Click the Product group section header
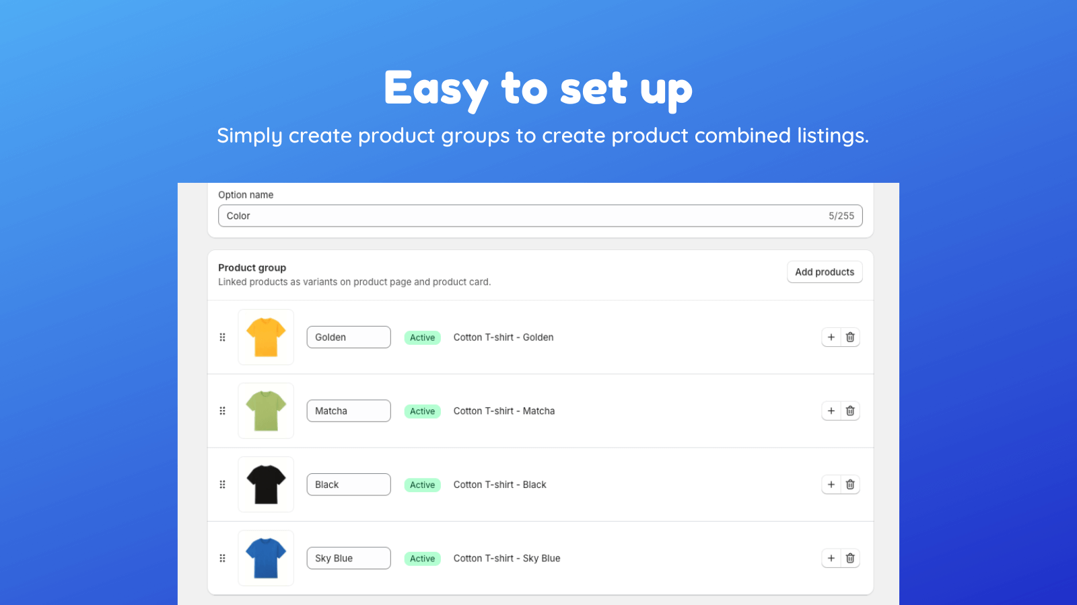Viewport: 1077px width, 605px height. 252,268
